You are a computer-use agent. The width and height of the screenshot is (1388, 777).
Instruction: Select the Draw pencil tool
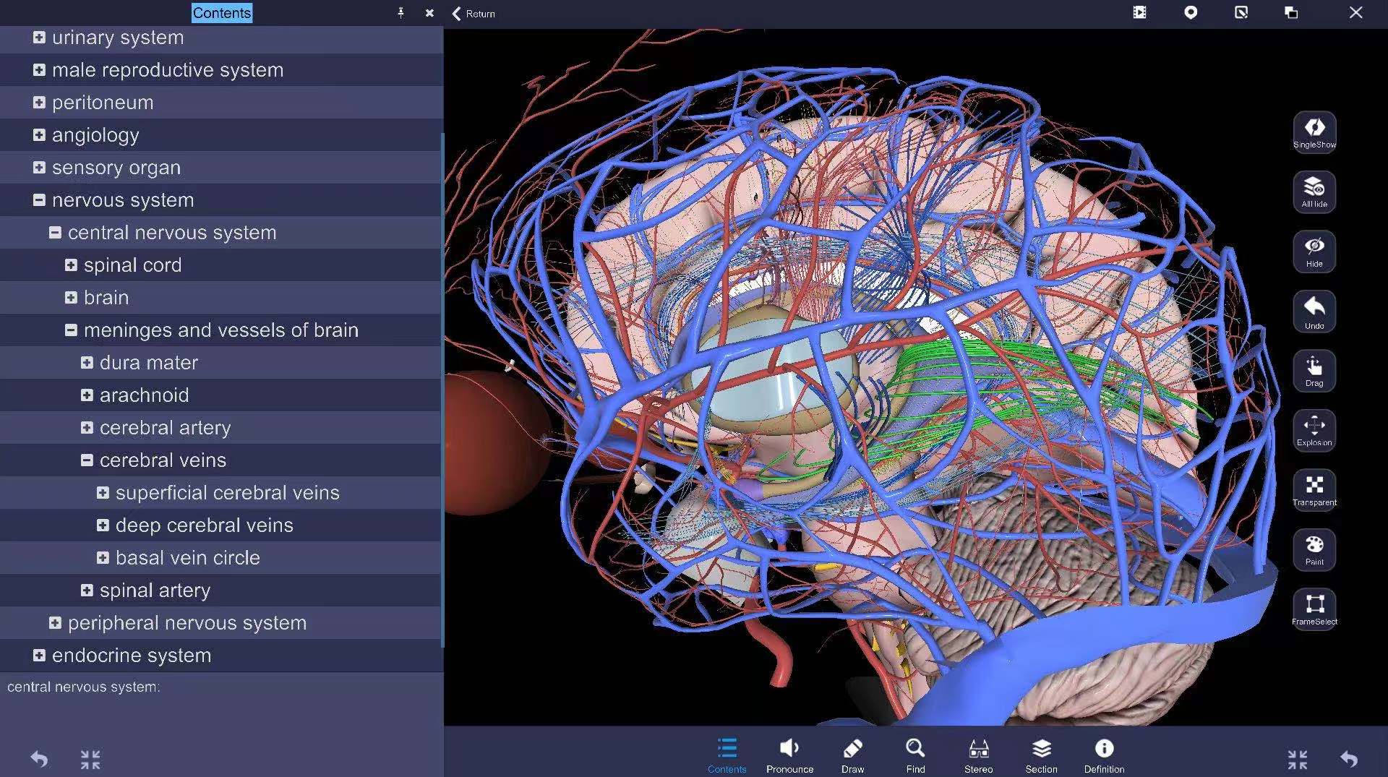(852, 755)
